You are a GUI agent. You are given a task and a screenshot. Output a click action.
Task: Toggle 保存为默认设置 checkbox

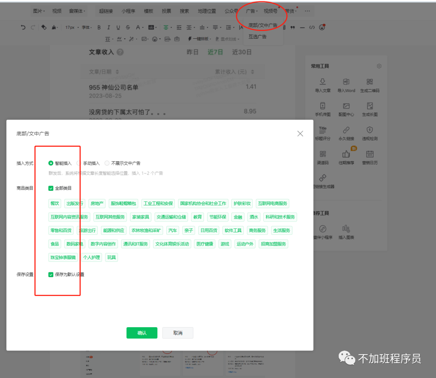pos(50,275)
